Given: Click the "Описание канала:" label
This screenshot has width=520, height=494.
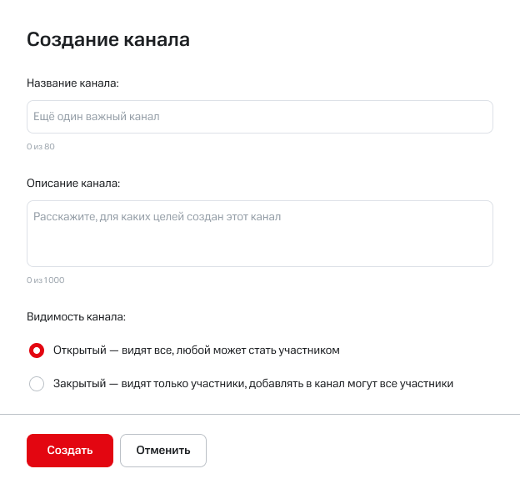Looking at the screenshot, I should coord(73,183).
